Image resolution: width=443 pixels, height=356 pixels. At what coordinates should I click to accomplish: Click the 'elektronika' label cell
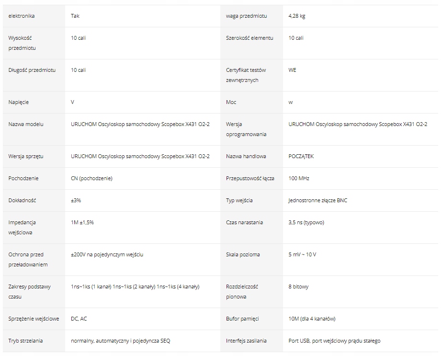22,16
